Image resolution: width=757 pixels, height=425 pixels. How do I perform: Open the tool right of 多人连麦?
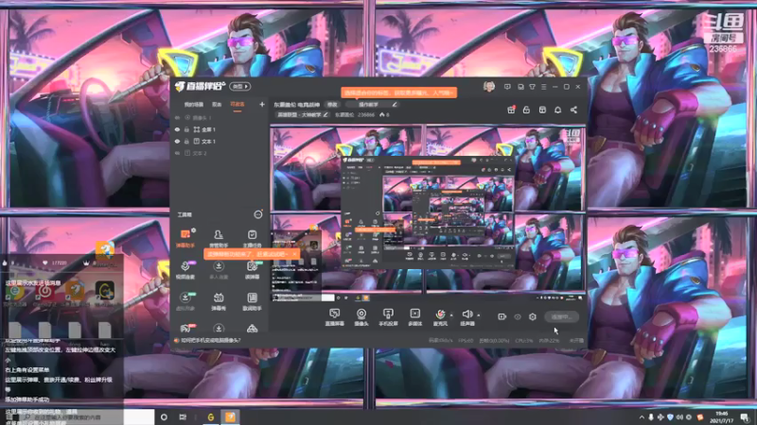tap(252, 270)
